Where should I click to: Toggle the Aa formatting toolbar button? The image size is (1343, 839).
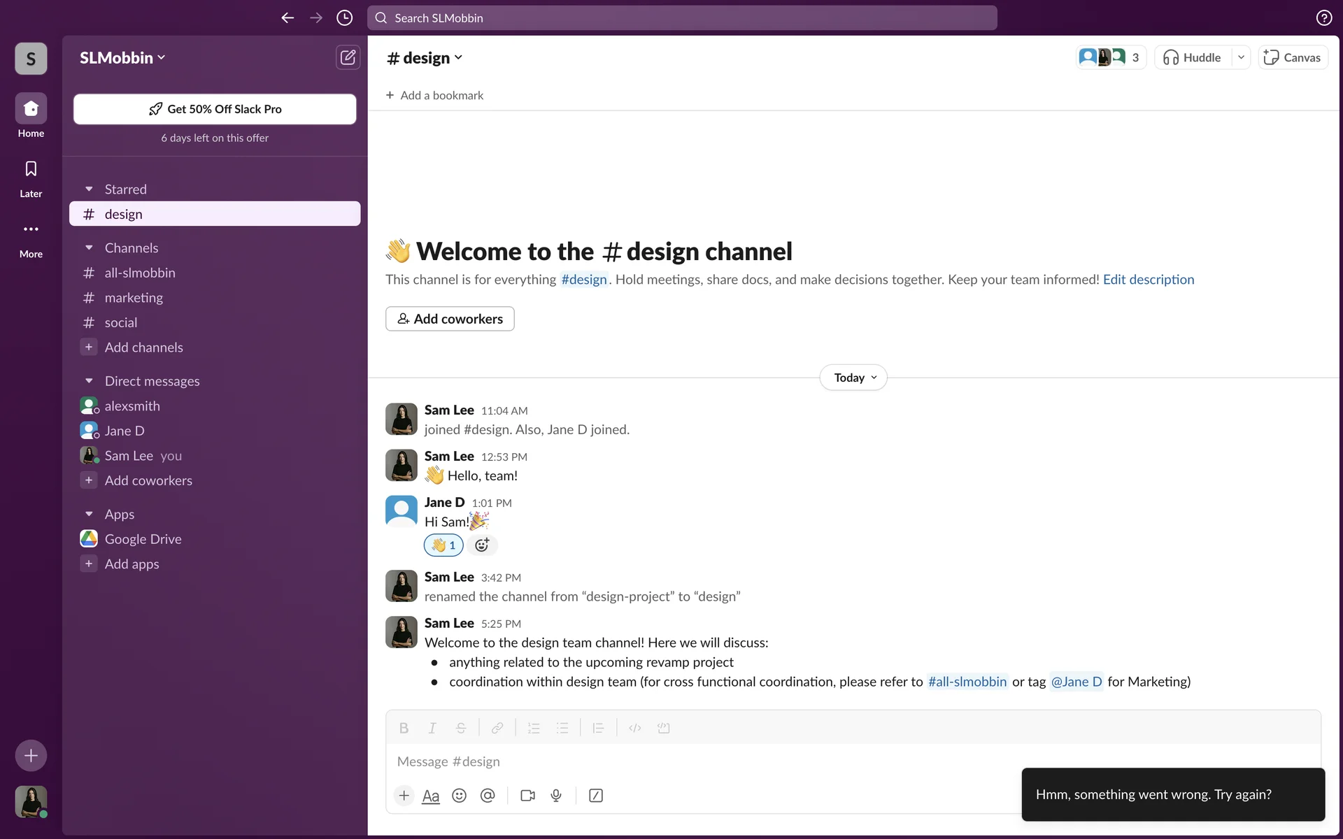point(431,796)
